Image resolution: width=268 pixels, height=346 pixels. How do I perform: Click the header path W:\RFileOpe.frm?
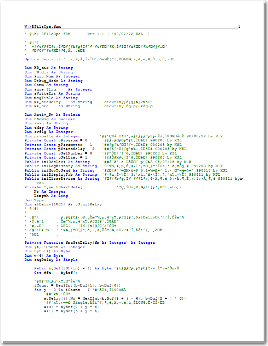43,26
